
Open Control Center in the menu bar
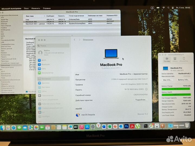point(173,8)
